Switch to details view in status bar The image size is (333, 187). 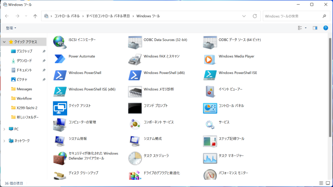tap(321, 183)
